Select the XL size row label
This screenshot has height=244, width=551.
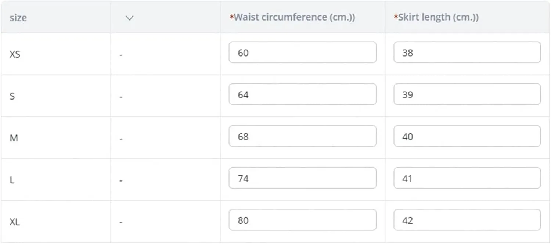(x=15, y=222)
